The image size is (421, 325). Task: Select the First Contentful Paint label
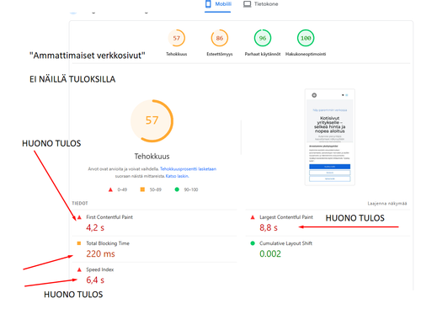point(109,217)
